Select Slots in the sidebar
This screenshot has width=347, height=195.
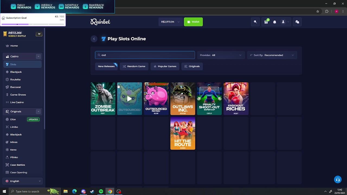(23, 64)
